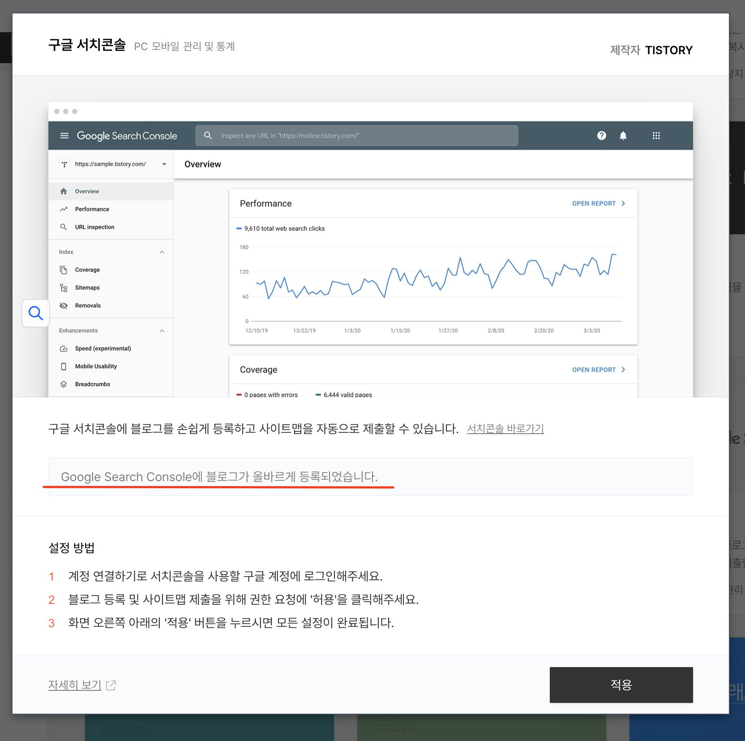Click the Sitemaps tree icon
This screenshot has width=745, height=741.
click(x=64, y=288)
